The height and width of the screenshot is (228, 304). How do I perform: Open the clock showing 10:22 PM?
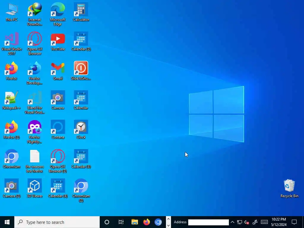[x=279, y=222]
